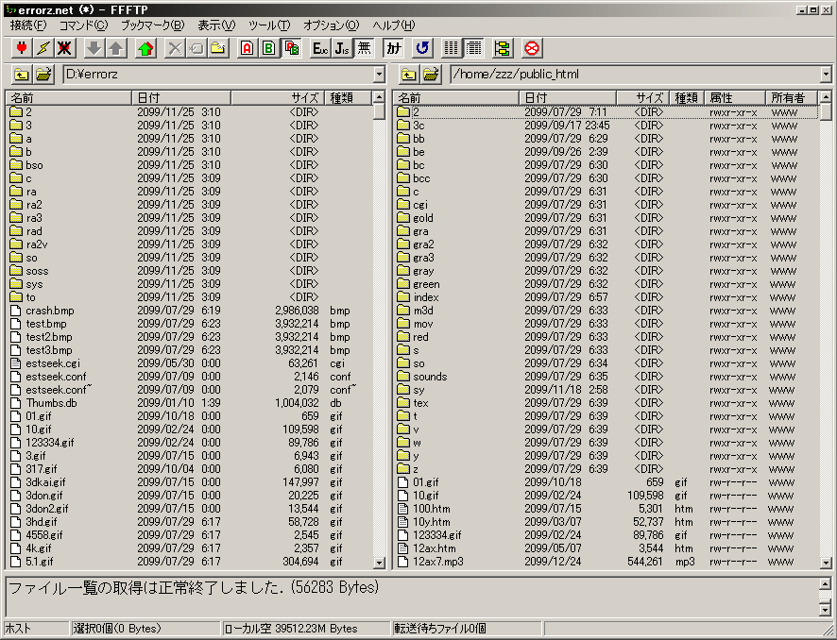Refresh file list with blue arrow icon
The height and width of the screenshot is (640, 837).
422,48
